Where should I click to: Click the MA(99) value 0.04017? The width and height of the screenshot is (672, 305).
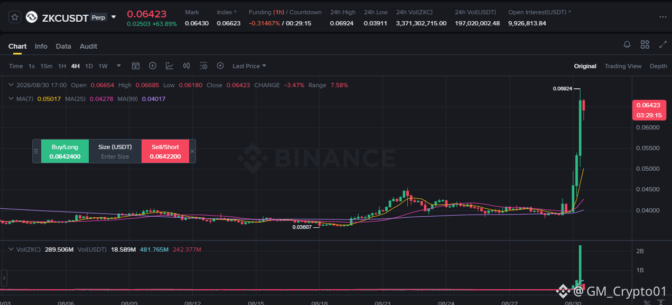pyautogui.click(x=154, y=99)
